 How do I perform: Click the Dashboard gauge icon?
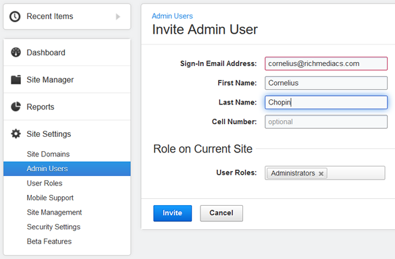pyautogui.click(x=16, y=53)
